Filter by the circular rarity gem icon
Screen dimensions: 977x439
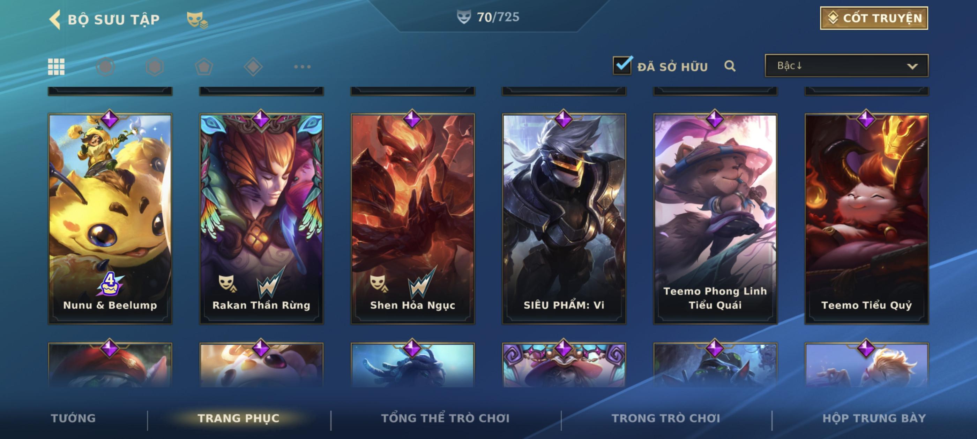[x=105, y=67]
